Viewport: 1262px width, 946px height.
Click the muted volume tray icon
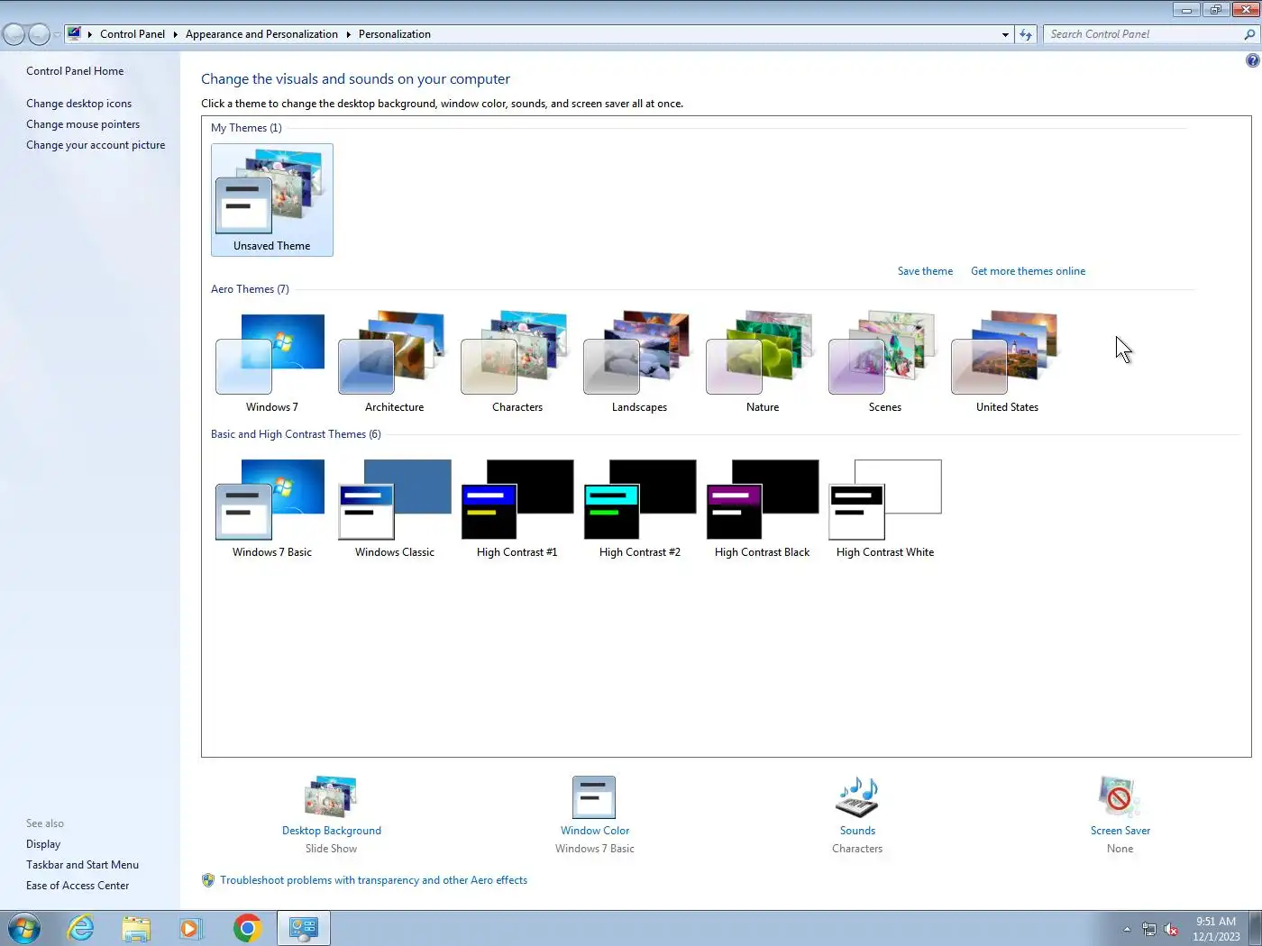tap(1171, 929)
